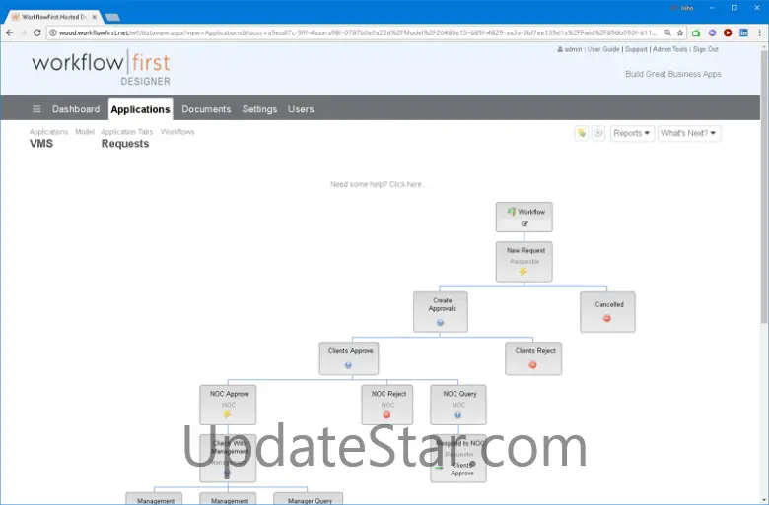The width and height of the screenshot is (769, 505).
Task: Click the VMS application name
Action: 41,144
